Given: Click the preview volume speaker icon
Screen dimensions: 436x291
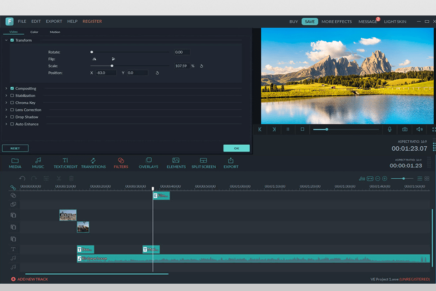Looking at the screenshot, I should click(419, 129).
